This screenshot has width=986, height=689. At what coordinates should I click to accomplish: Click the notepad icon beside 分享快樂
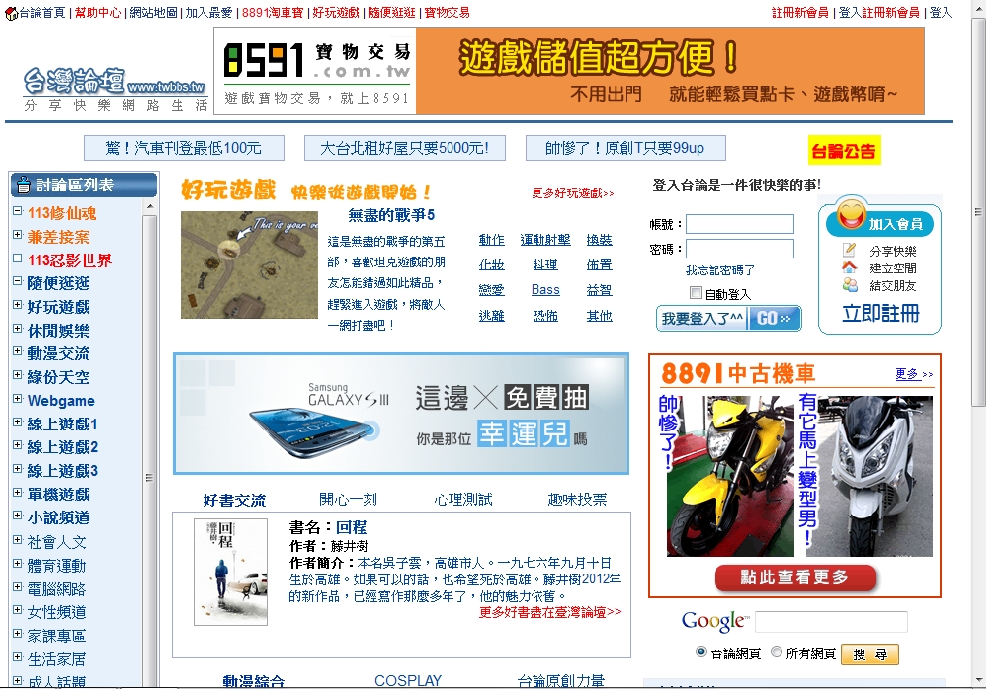(x=850, y=251)
